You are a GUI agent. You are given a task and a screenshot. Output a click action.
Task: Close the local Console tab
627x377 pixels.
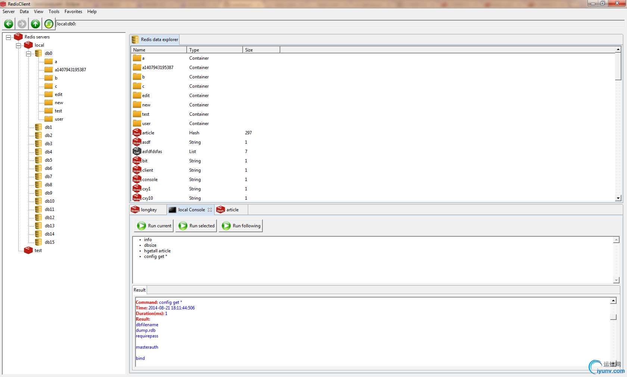210,210
